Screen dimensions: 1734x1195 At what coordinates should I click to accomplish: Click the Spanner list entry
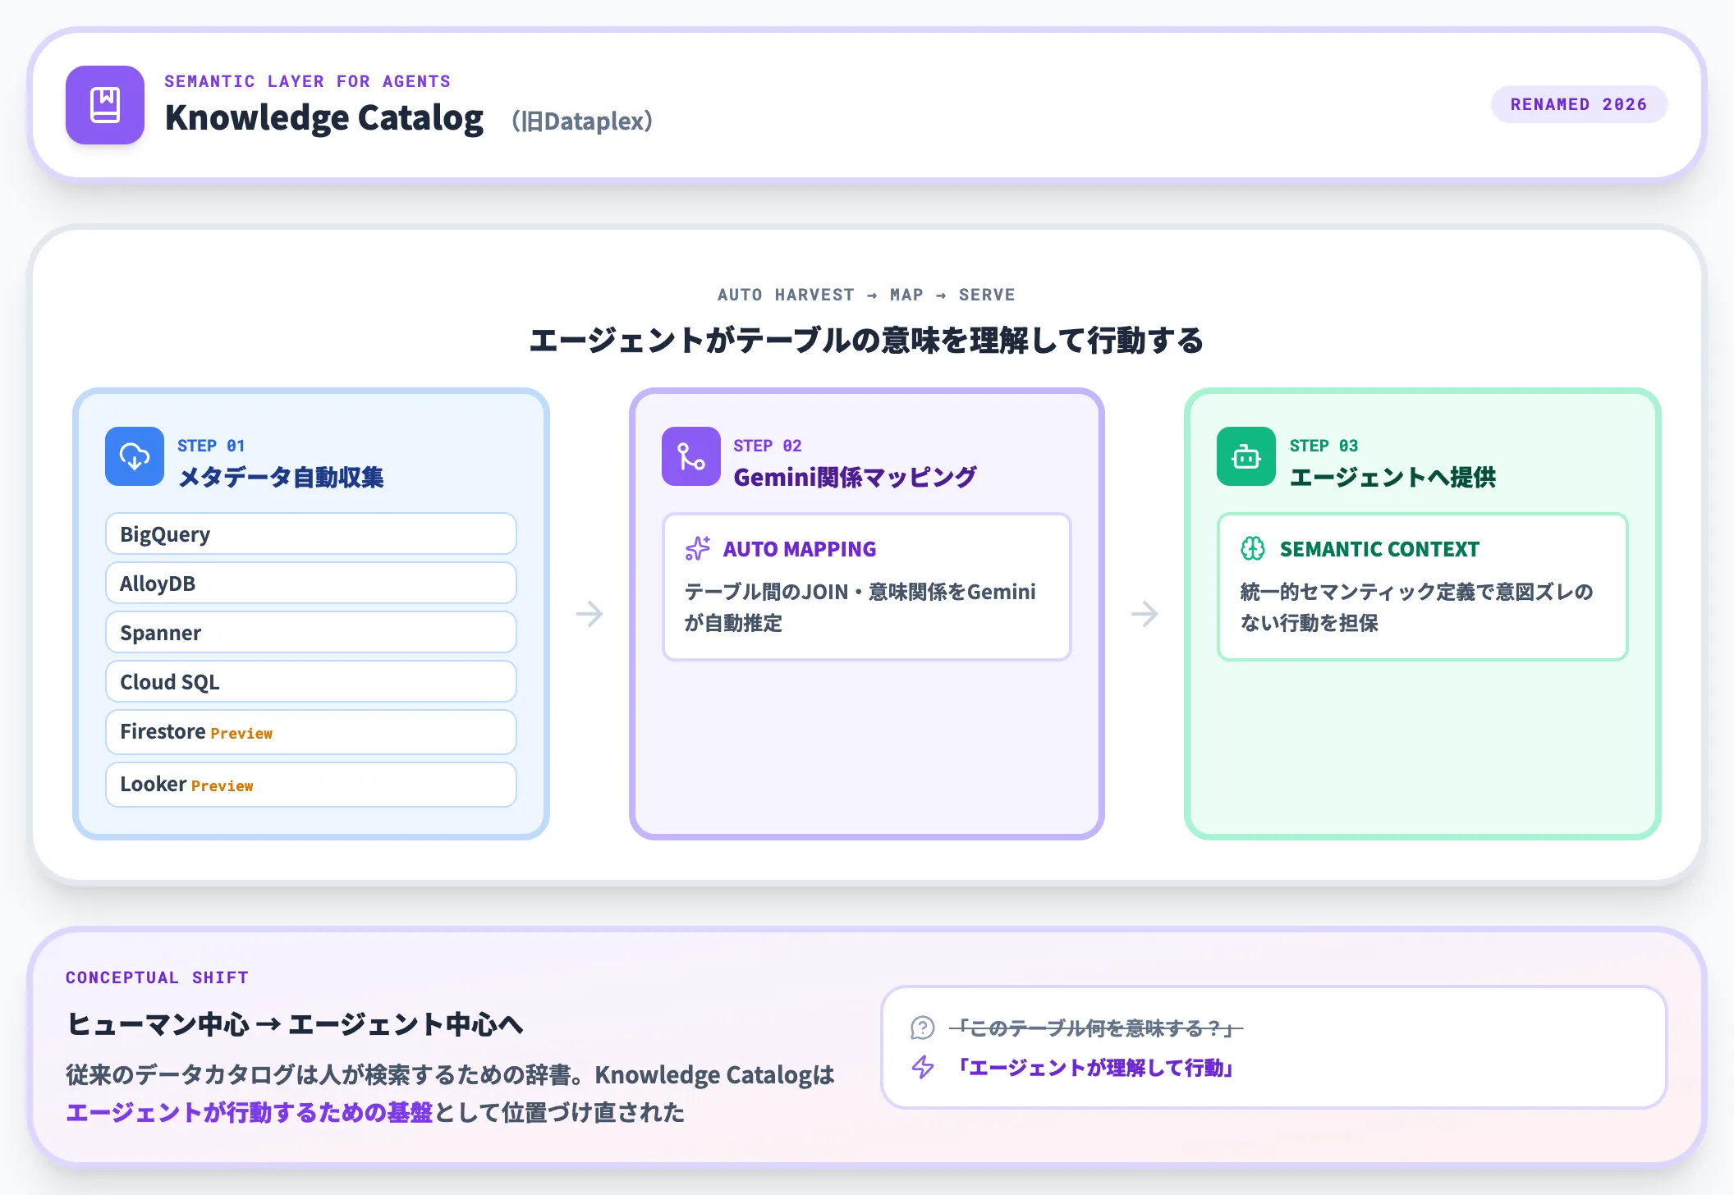coord(310,632)
